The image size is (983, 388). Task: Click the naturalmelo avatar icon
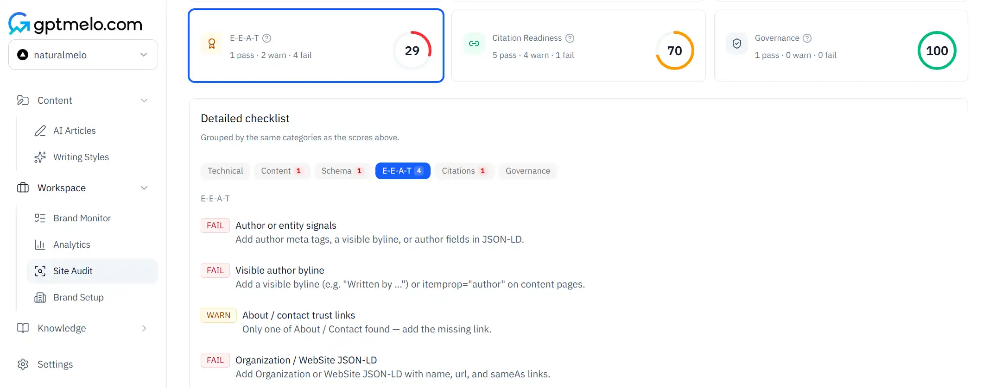point(23,55)
